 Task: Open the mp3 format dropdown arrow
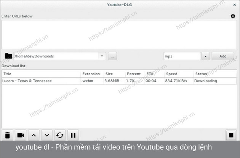(206, 56)
